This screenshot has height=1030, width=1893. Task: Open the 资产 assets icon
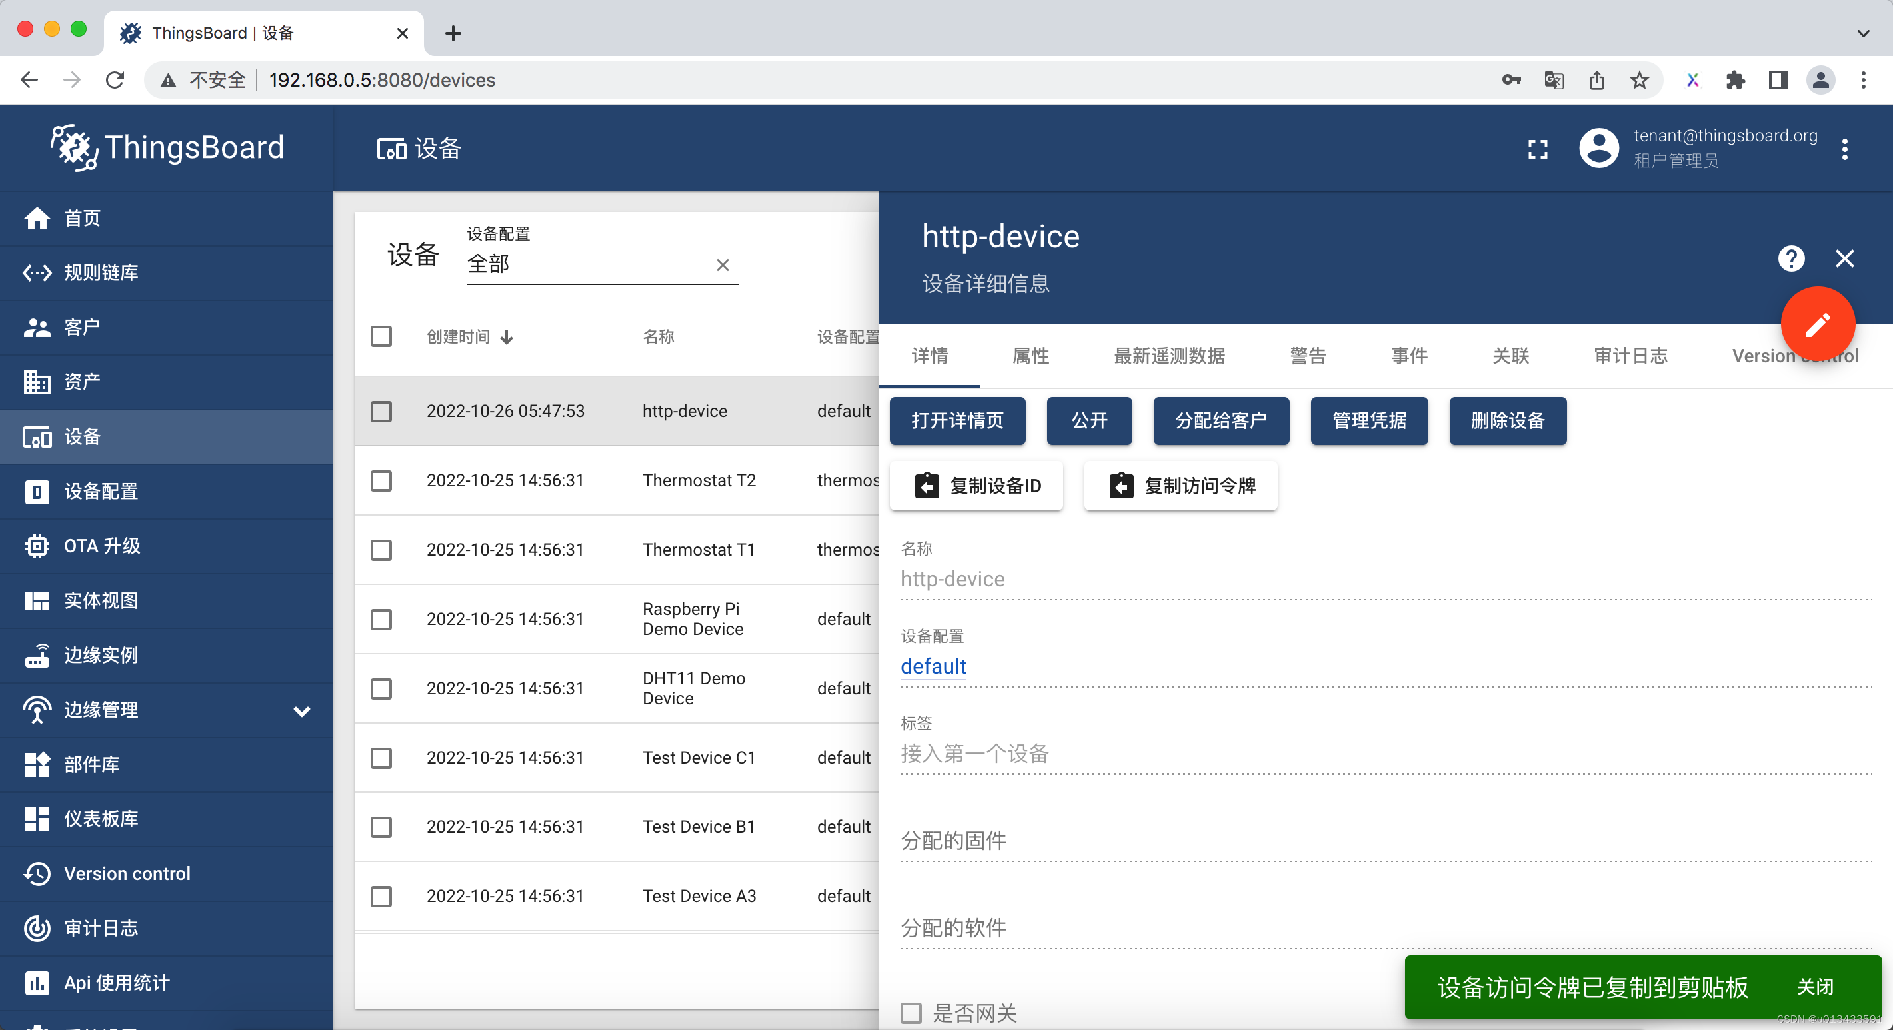(x=37, y=382)
